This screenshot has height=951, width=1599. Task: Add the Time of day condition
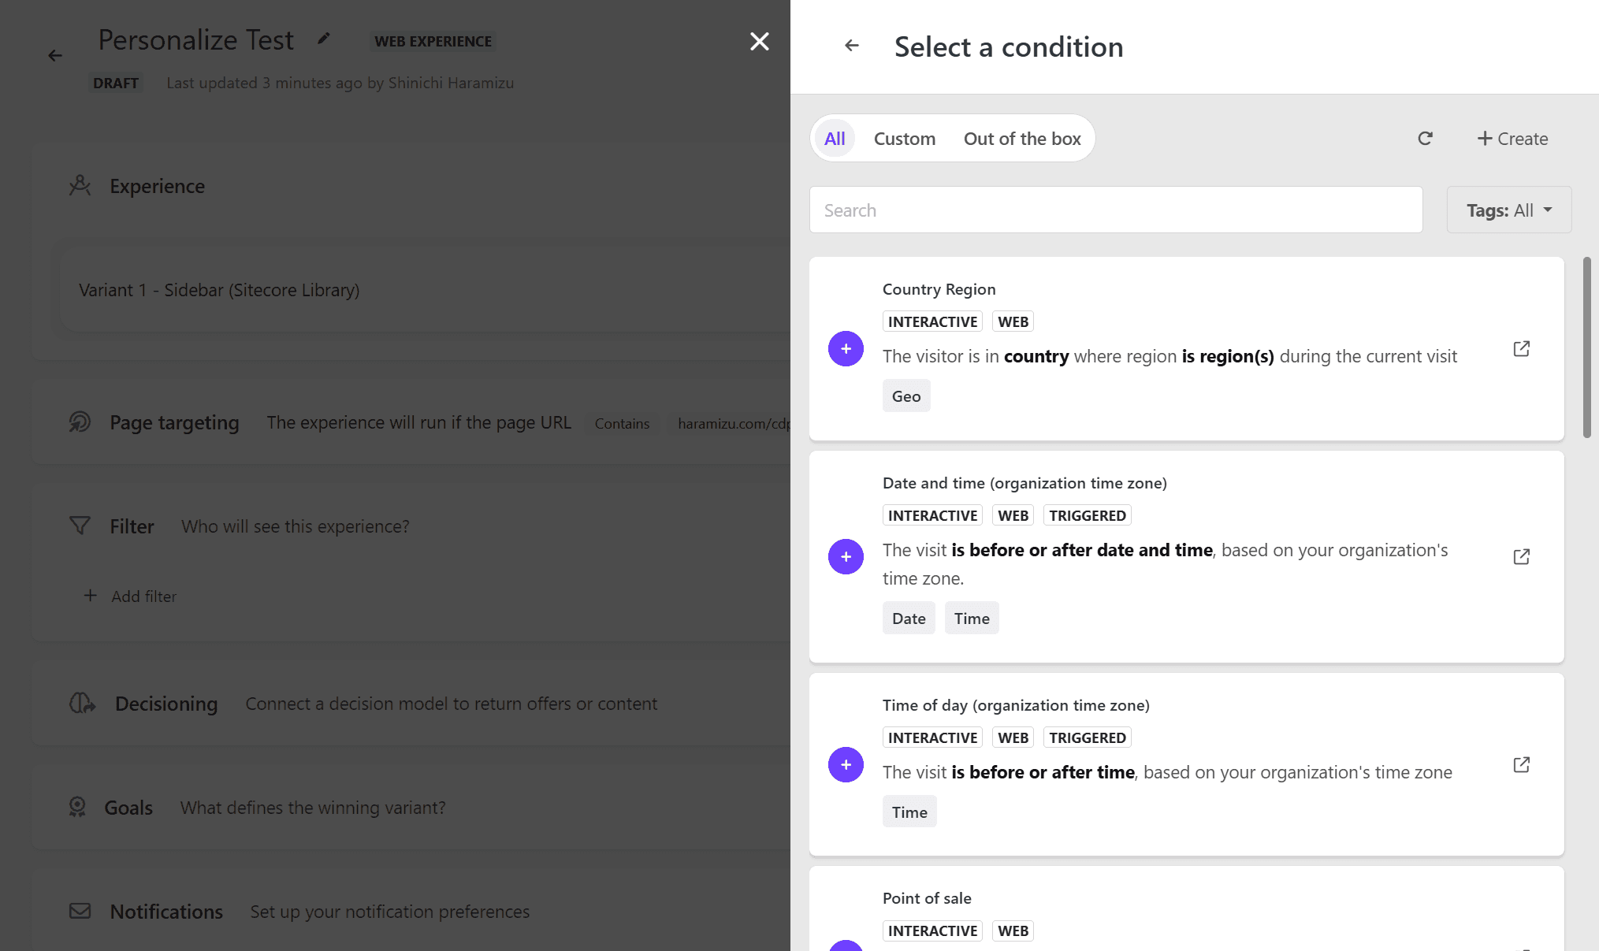pos(846,764)
